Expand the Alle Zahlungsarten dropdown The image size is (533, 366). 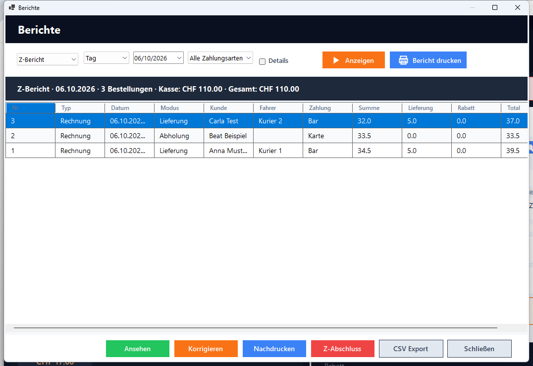pos(220,58)
